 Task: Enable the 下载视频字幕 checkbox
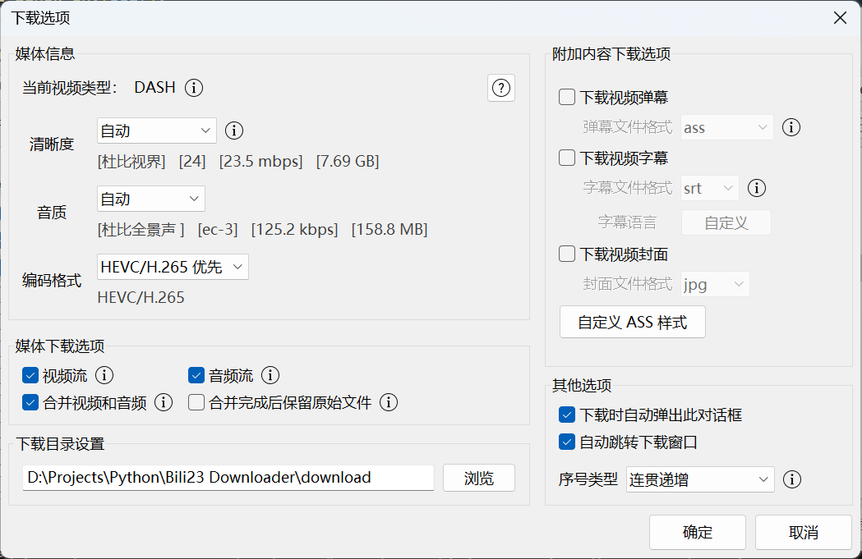(x=567, y=158)
